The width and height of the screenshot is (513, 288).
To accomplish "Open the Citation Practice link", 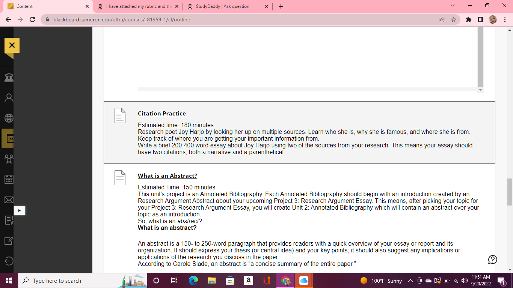I will (161, 113).
